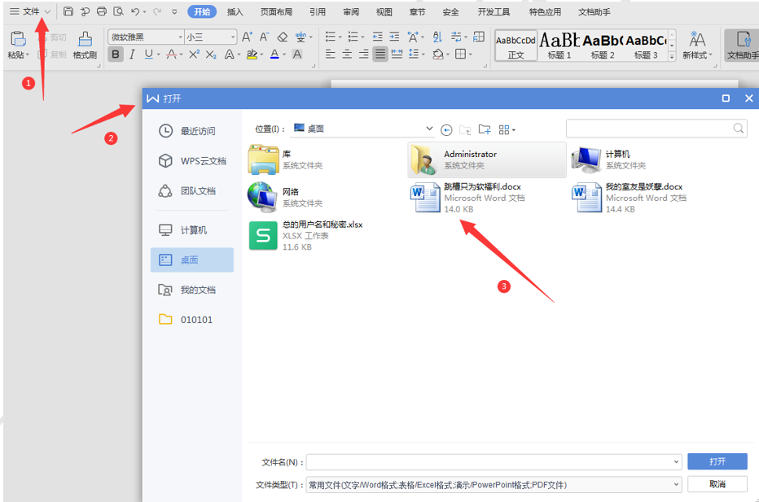The width and height of the screenshot is (759, 502).
Task: Switch to the 插入 ribbon tab
Action: click(x=235, y=11)
